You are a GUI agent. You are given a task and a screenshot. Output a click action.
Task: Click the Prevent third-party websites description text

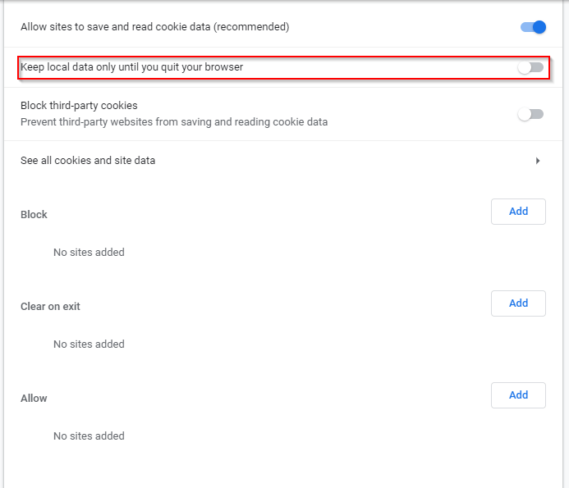tap(174, 122)
